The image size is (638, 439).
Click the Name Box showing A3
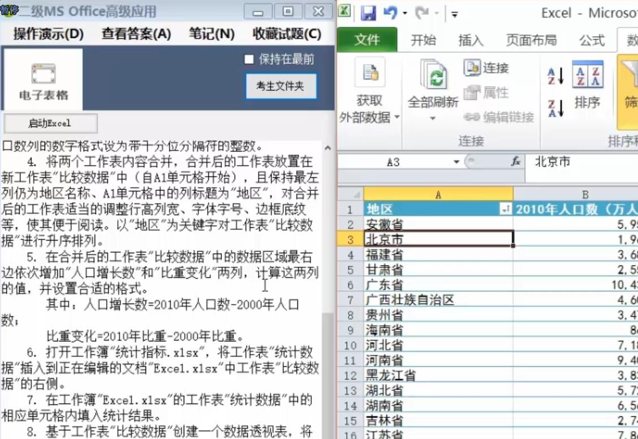(x=394, y=162)
